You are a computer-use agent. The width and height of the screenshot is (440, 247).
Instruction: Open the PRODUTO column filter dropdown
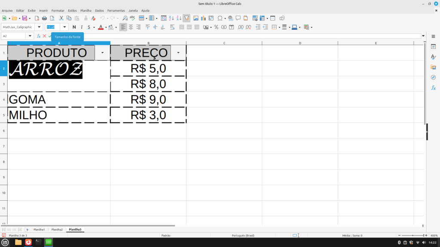pyautogui.click(x=102, y=52)
